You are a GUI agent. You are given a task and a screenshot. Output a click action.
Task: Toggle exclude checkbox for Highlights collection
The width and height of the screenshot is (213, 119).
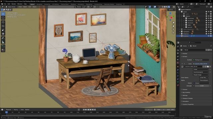click(x=206, y=32)
